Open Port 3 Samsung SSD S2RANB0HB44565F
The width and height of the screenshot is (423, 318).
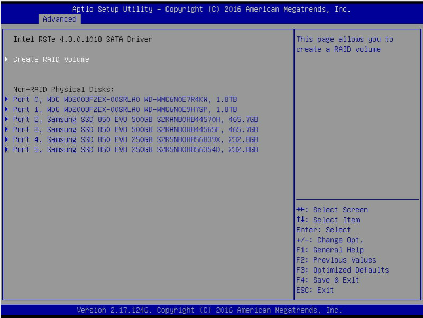tap(136, 129)
